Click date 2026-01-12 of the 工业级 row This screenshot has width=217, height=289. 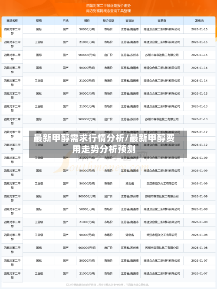pos(199,145)
